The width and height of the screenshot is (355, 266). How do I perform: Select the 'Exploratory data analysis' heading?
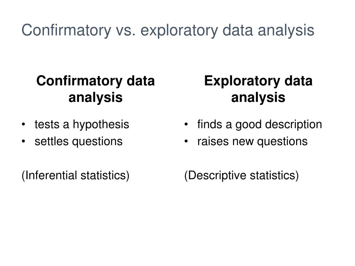point(258,89)
